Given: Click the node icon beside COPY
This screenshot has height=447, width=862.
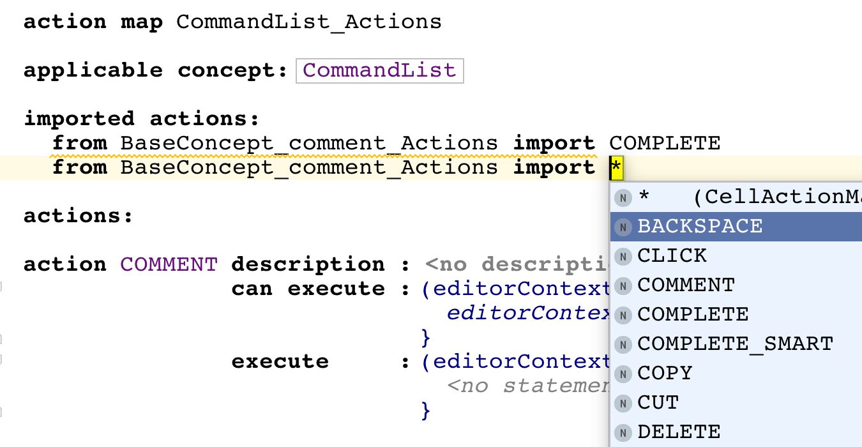Looking at the screenshot, I should 623,374.
